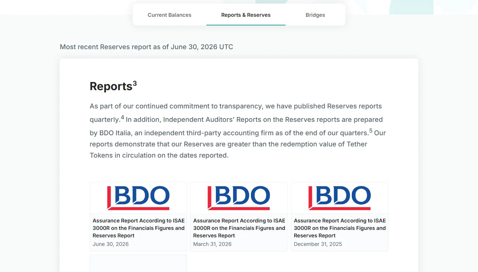Open the June 30, 2026 assurance report card

click(x=138, y=216)
